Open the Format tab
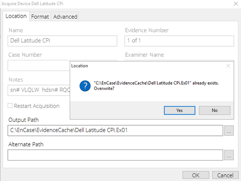241x181 pixels. point(40,17)
